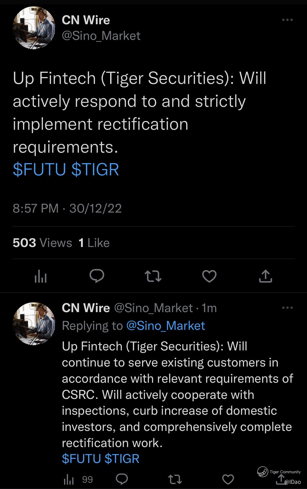Viewport: 307px width, 489px height.
Task: Tap the share icon on the reply tweet
Action: 281,479
